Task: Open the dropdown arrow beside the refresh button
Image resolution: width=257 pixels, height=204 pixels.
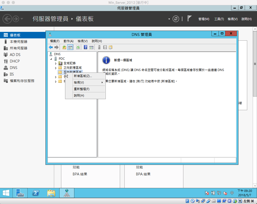Action: click(x=169, y=19)
